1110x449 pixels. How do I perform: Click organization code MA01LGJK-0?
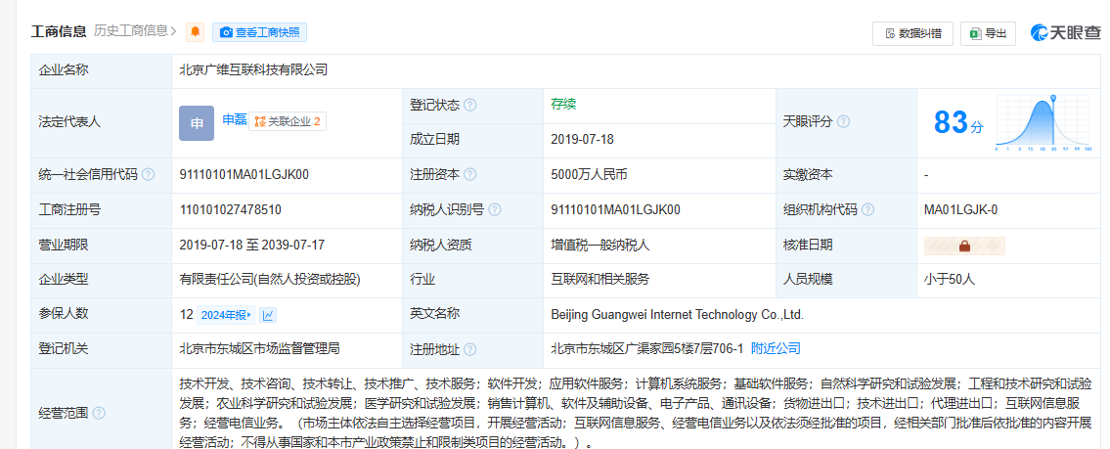[x=961, y=209]
